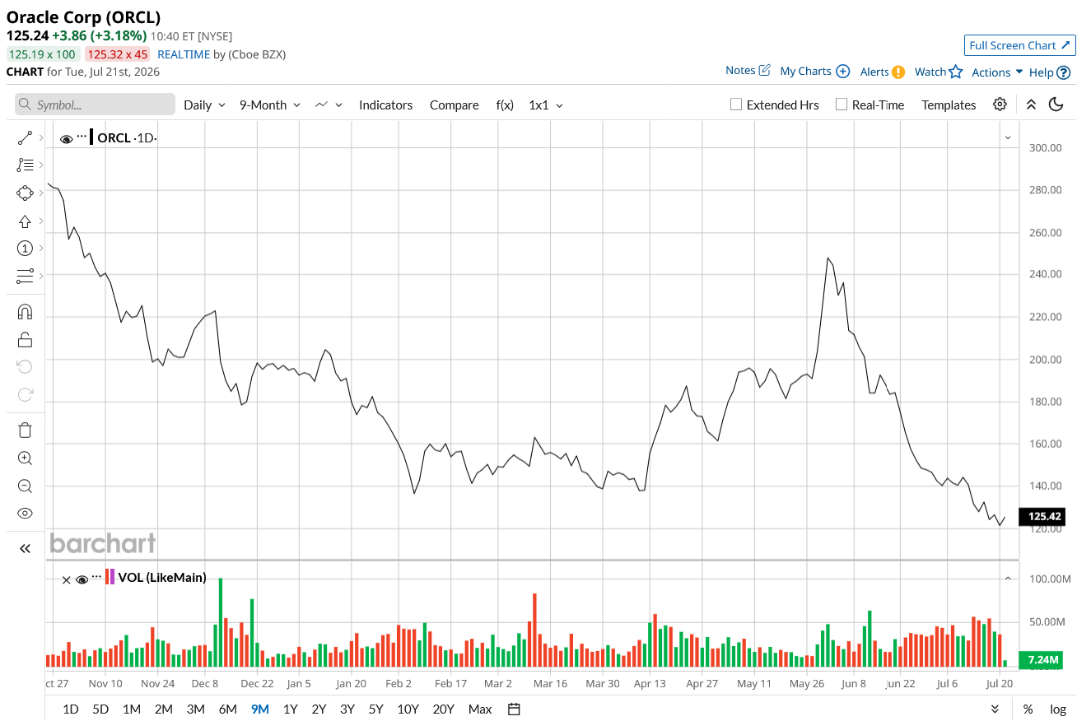Image resolution: width=1077 pixels, height=721 pixels.
Task: Open the Full Screen Chart
Action: click(x=1020, y=45)
